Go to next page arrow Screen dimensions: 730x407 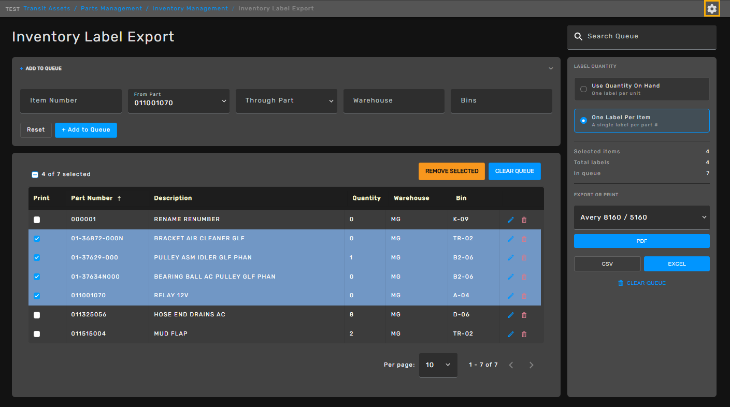[531, 365]
